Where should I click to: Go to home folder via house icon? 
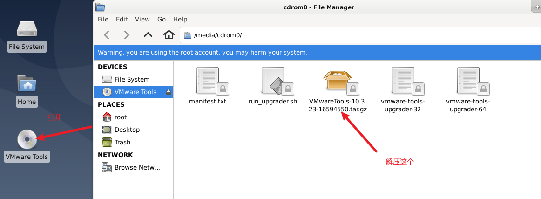point(169,35)
